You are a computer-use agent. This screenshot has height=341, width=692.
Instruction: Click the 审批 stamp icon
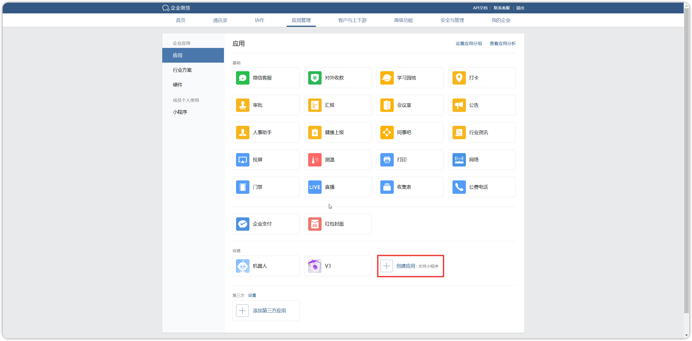pos(242,105)
